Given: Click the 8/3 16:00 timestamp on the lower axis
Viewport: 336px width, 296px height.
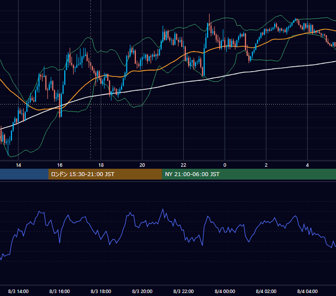Looking at the screenshot, I should [x=60, y=291].
